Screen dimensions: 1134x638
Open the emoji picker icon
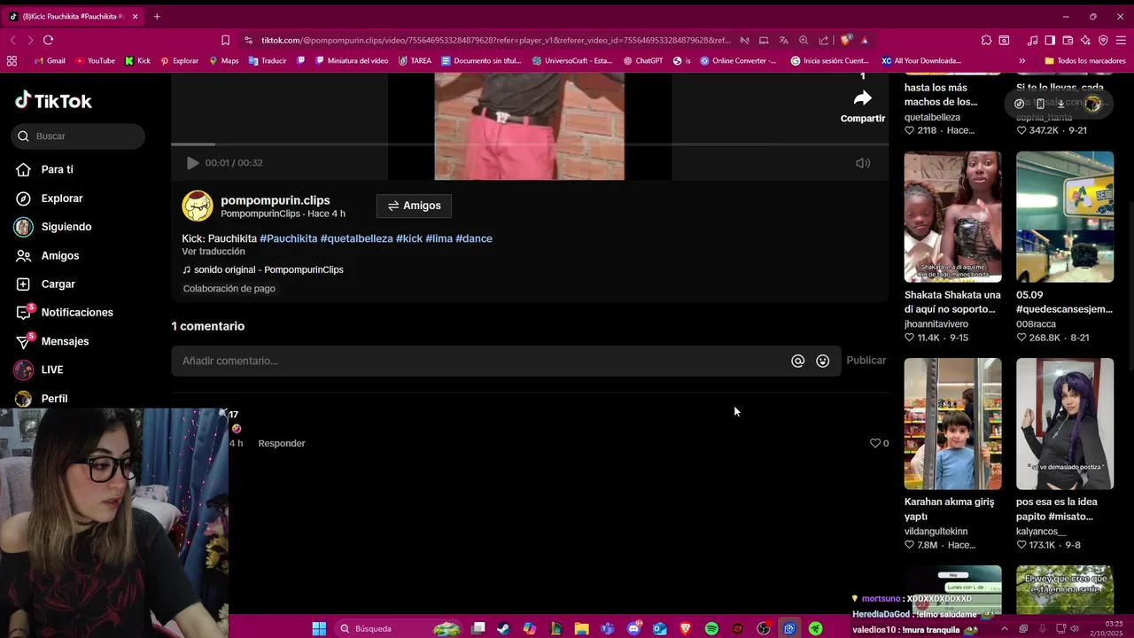point(823,361)
